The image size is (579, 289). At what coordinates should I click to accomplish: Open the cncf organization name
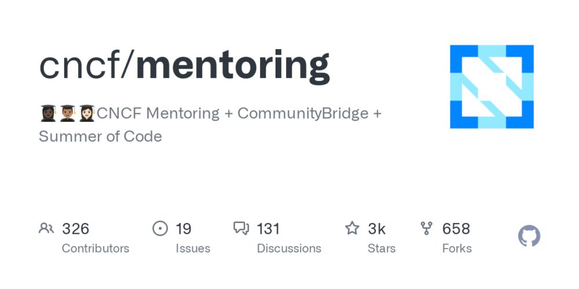coord(80,65)
